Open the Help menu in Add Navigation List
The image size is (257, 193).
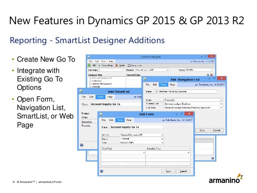[172, 85]
